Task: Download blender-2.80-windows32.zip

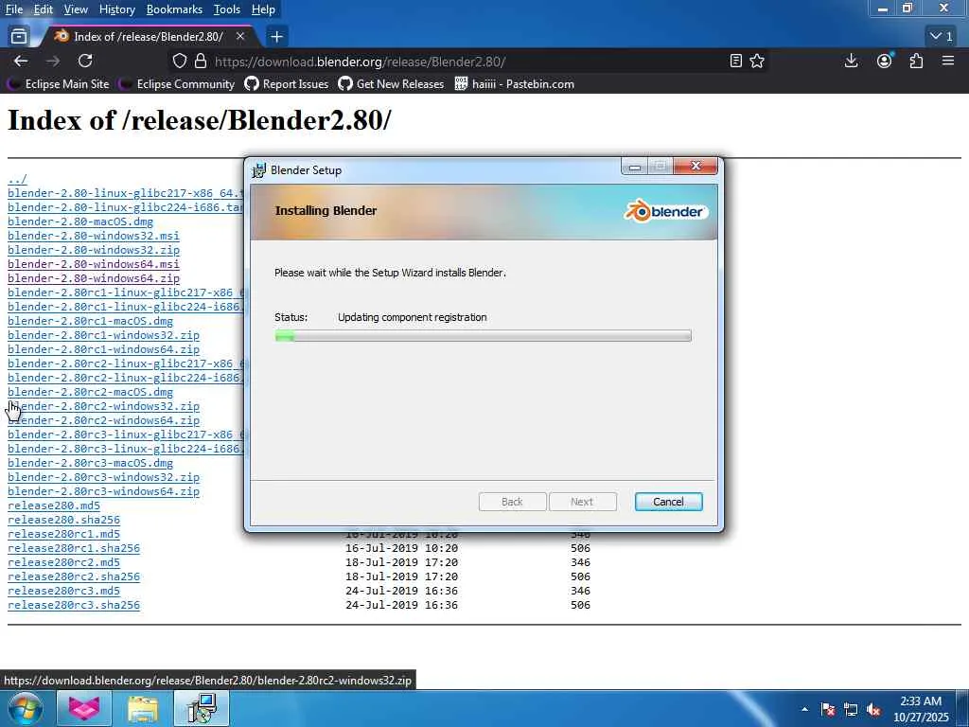Action: pyautogui.click(x=94, y=250)
